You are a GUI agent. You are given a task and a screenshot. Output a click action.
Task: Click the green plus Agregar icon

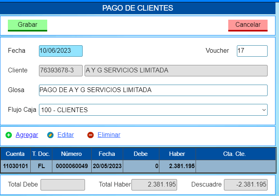coord(9,135)
